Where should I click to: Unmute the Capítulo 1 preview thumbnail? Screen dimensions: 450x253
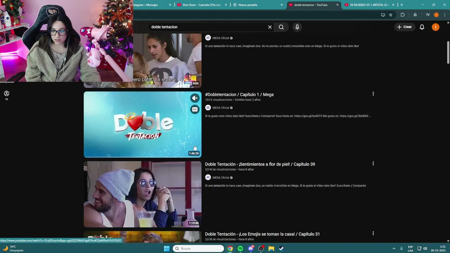coord(195,98)
